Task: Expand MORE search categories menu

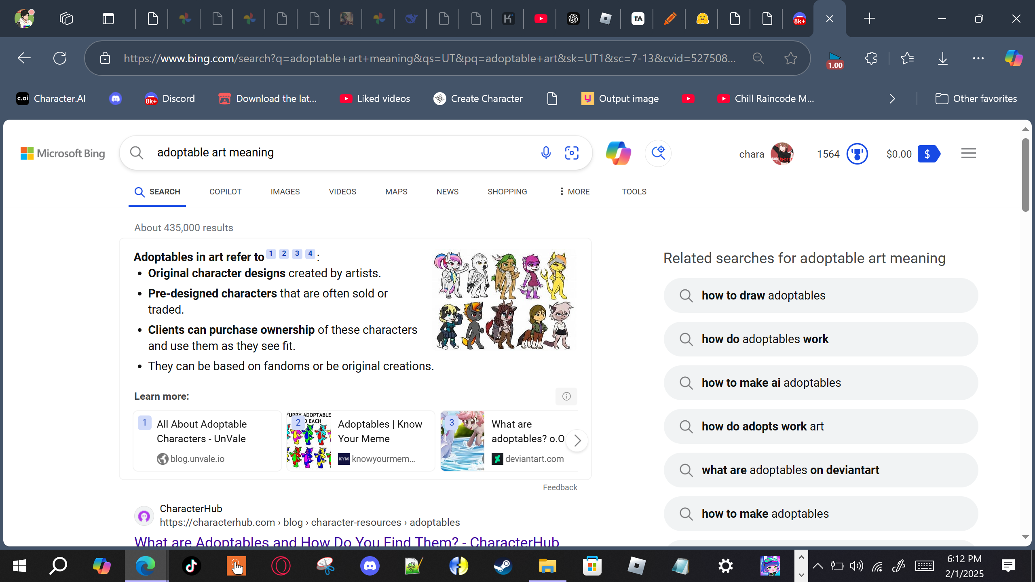Action: pyautogui.click(x=575, y=192)
